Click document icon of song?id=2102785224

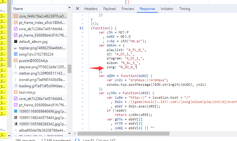[16, 54]
